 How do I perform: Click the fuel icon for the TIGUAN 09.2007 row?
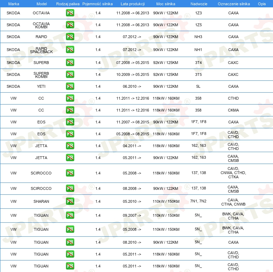click(x=70, y=215)
